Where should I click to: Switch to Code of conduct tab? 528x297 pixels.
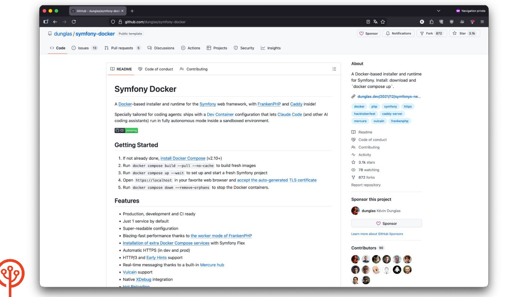pos(155,69)
